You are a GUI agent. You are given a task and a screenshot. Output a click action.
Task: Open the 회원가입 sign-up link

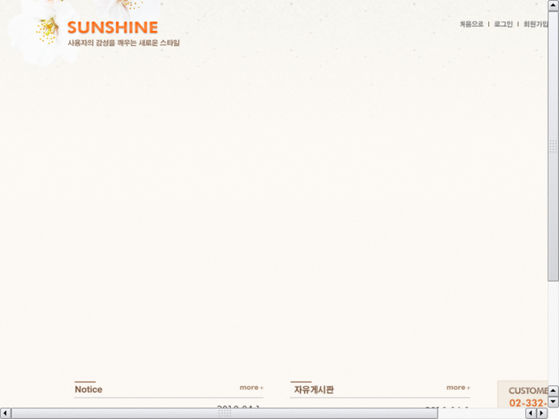[535, 24]
